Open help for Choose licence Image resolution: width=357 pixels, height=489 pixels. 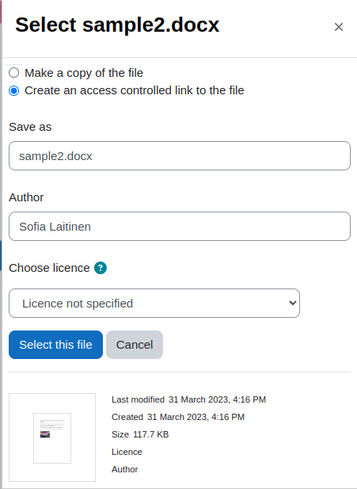tap(101, 268)
